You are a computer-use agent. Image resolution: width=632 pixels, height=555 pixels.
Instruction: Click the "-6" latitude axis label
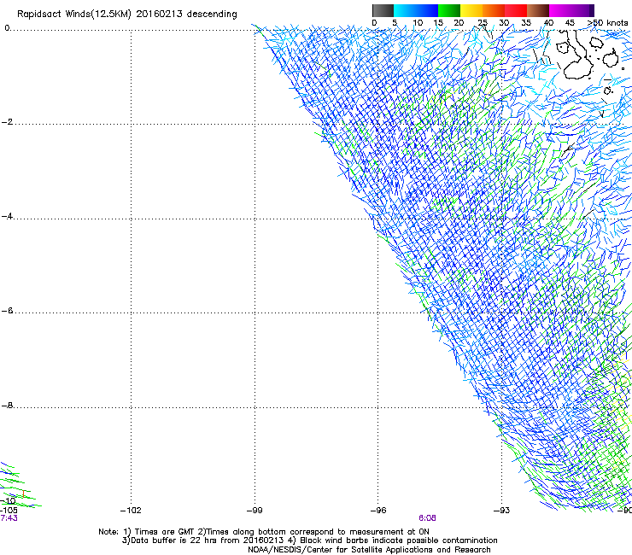pos(7,311)
